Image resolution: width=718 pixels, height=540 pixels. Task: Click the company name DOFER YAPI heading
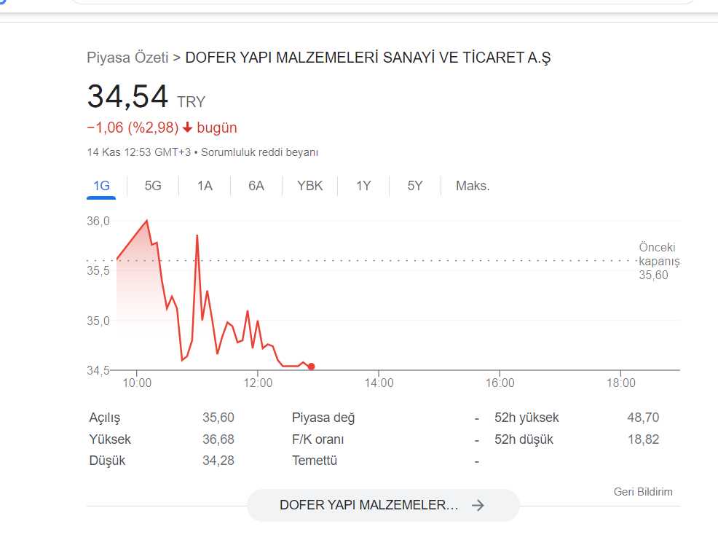(x=368, y=58)
